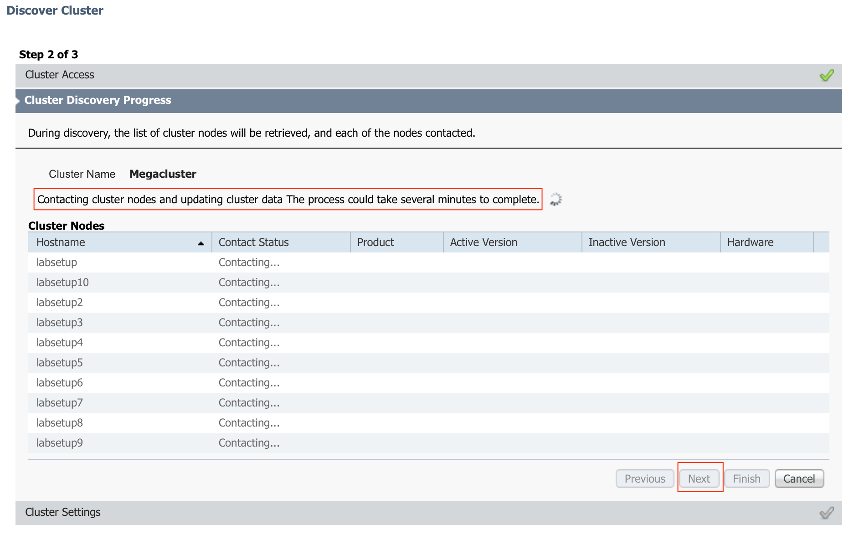Click the Finish button
Image resolution: width=854 pixels, height=535 pixels.
coord(746,478)
